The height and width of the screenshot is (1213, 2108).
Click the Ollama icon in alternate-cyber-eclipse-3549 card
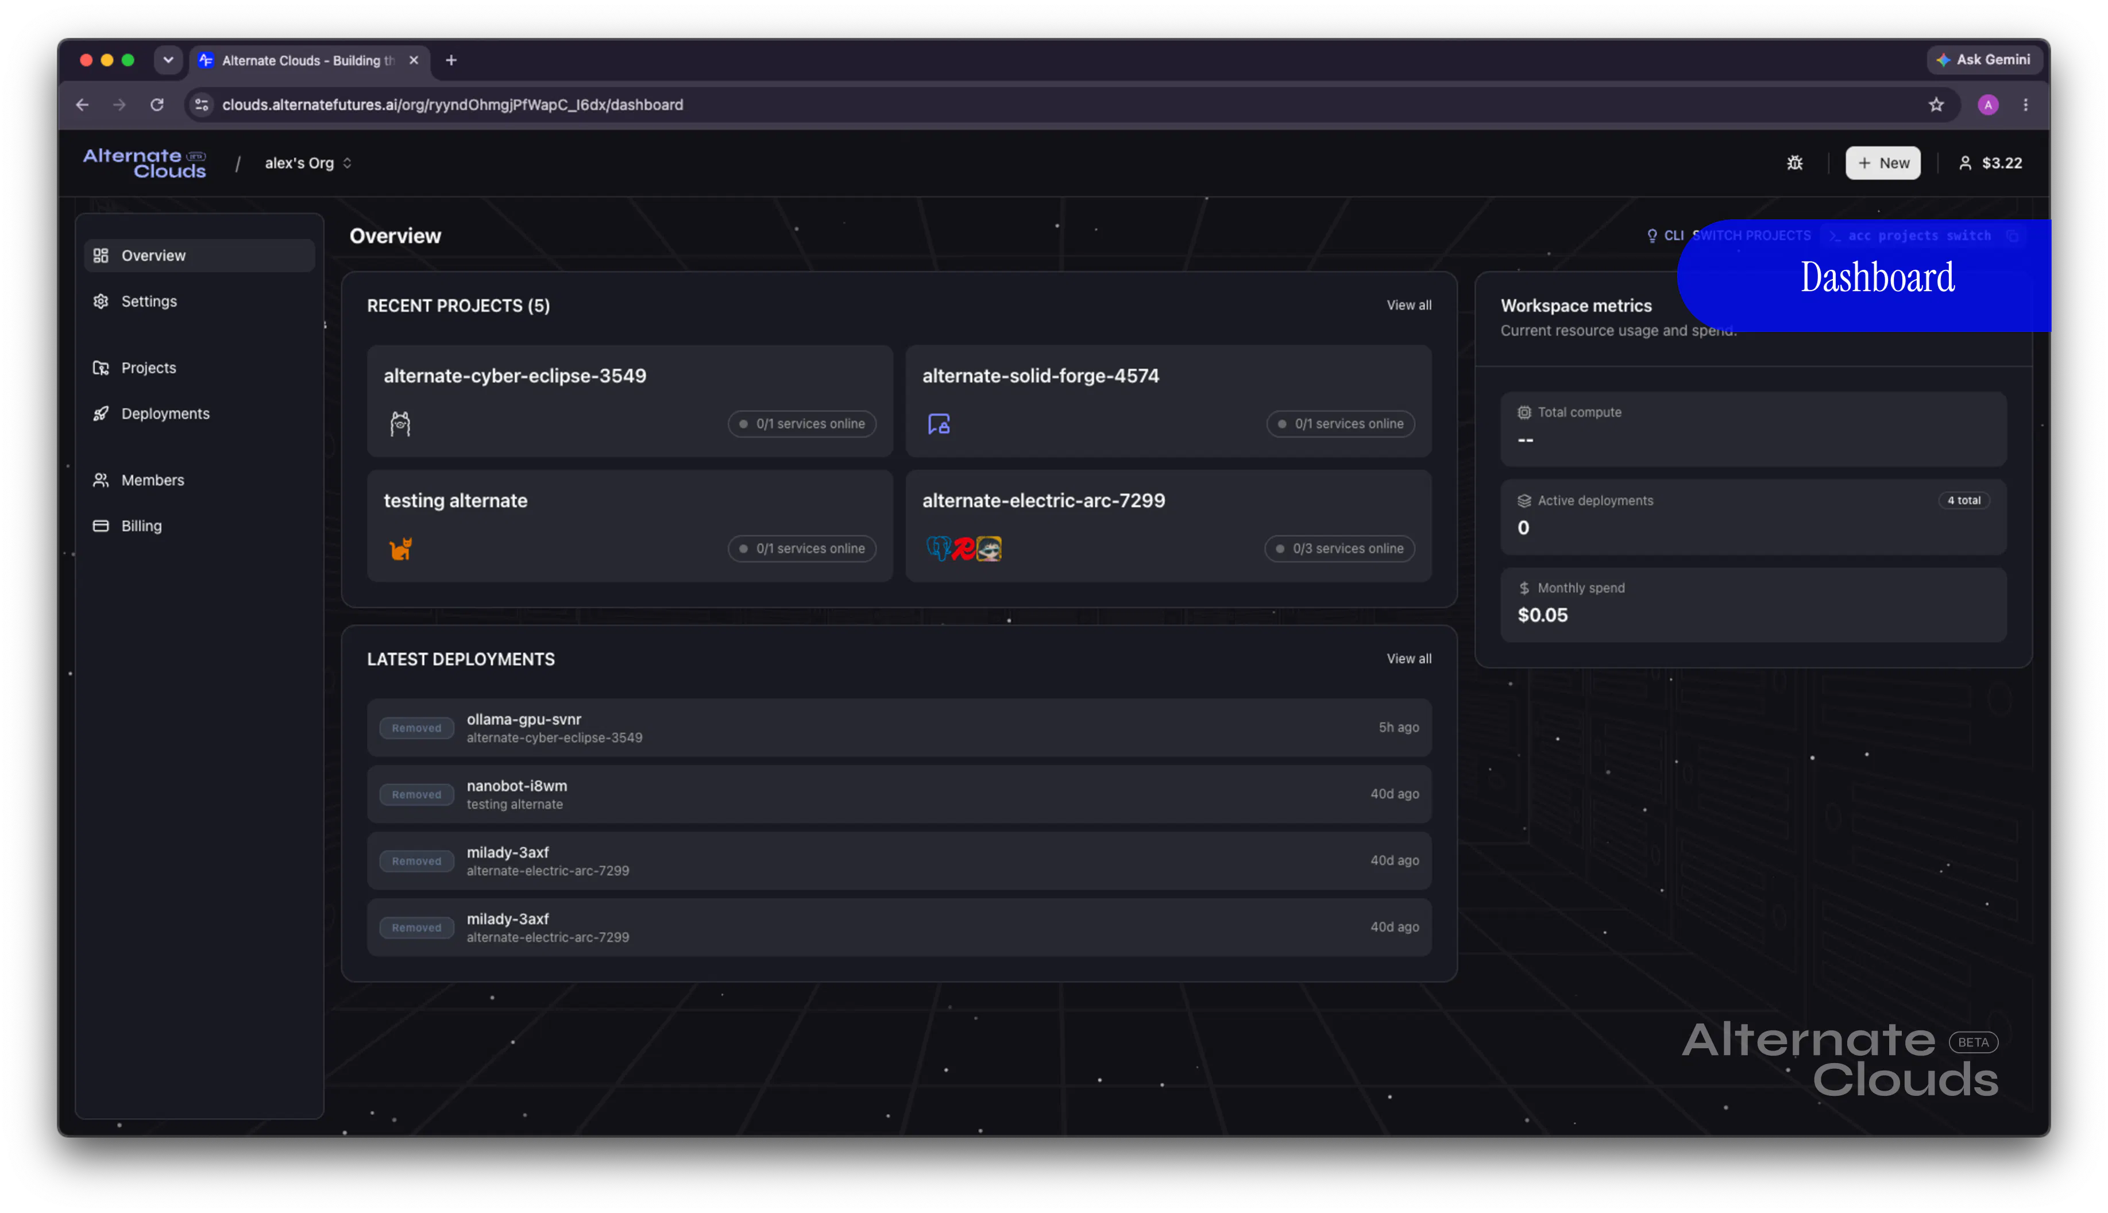(400, 424)
